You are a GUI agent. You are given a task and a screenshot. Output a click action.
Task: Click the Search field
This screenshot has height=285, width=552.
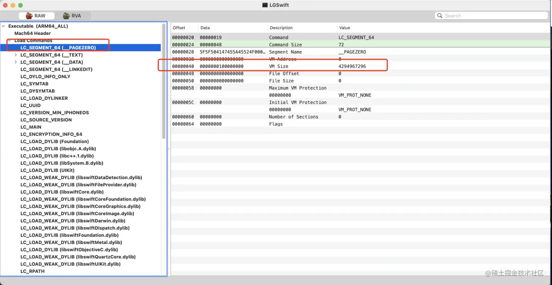pos(491,16)
